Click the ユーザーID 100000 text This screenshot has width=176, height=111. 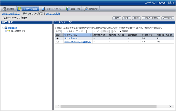155,3
